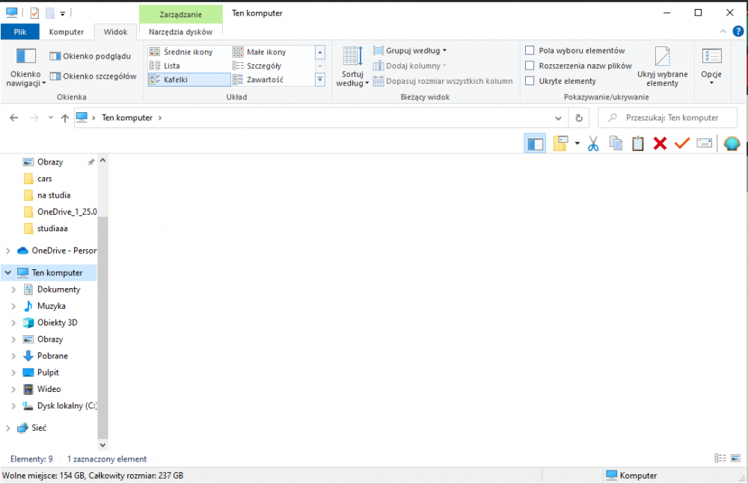Screen dimensions: 748x484
Task: Click the orange checkmark properties icon
Action: coord(681,144)
